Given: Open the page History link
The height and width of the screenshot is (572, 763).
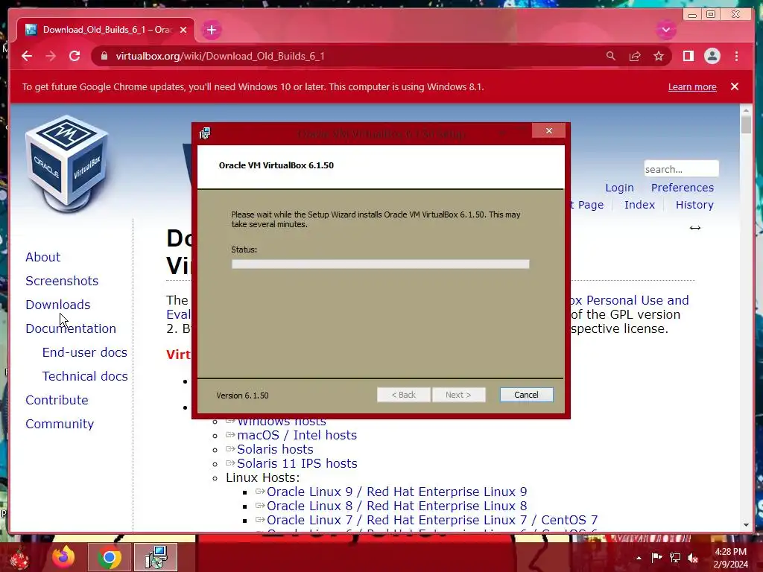Looking at the screenshot, I should (694, 205).
